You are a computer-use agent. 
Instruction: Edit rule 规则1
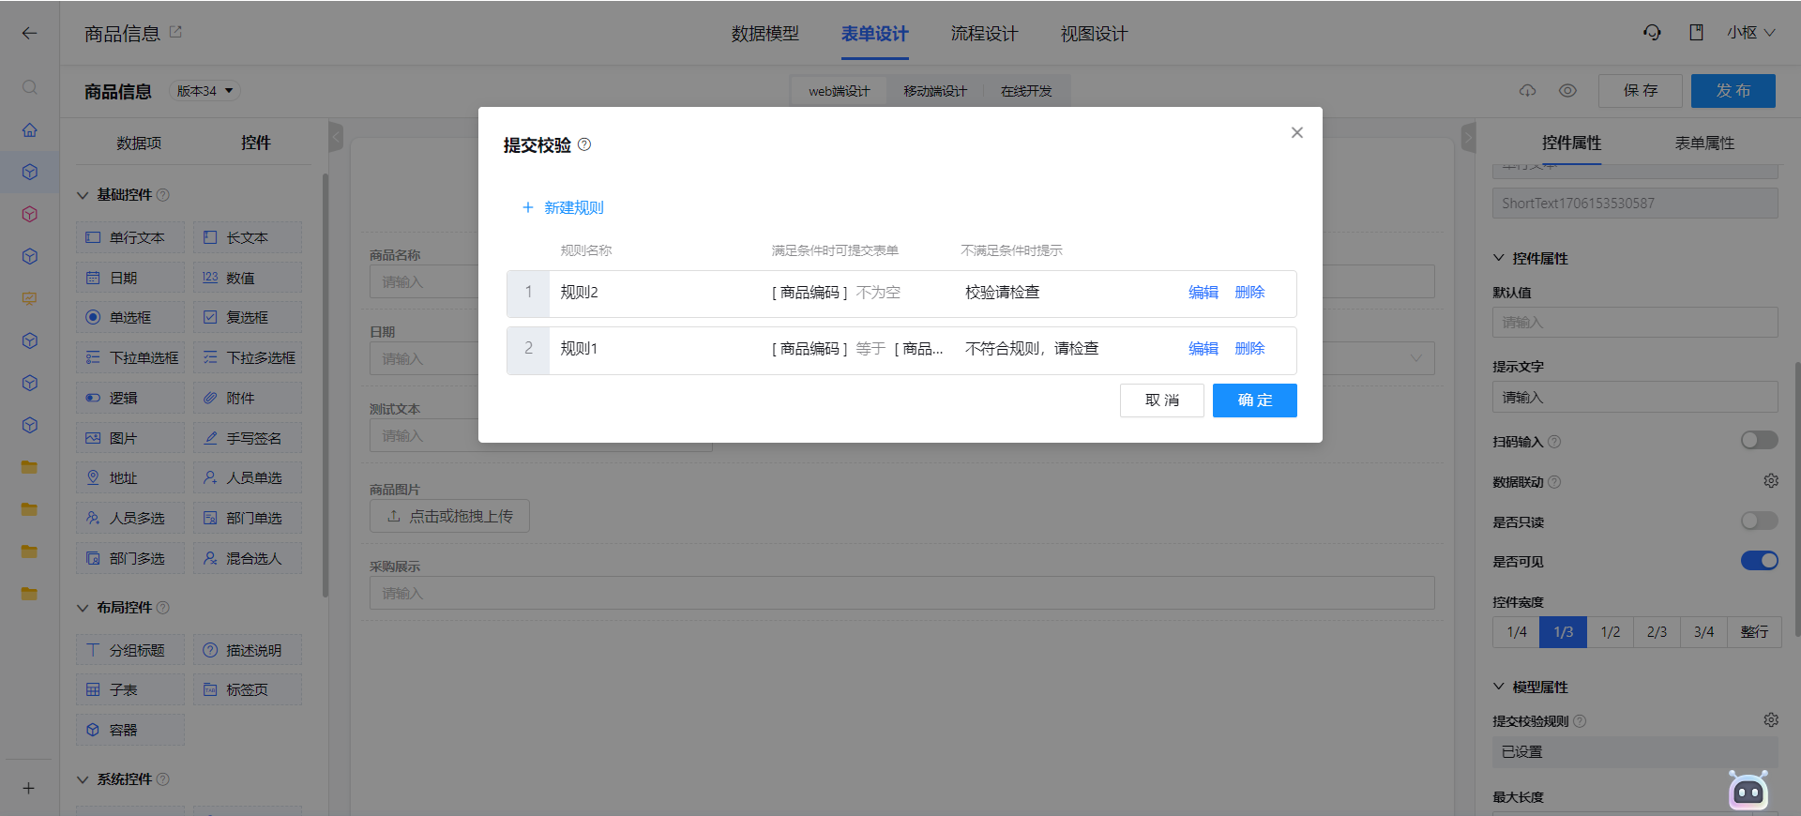[x=1203, y=348]
